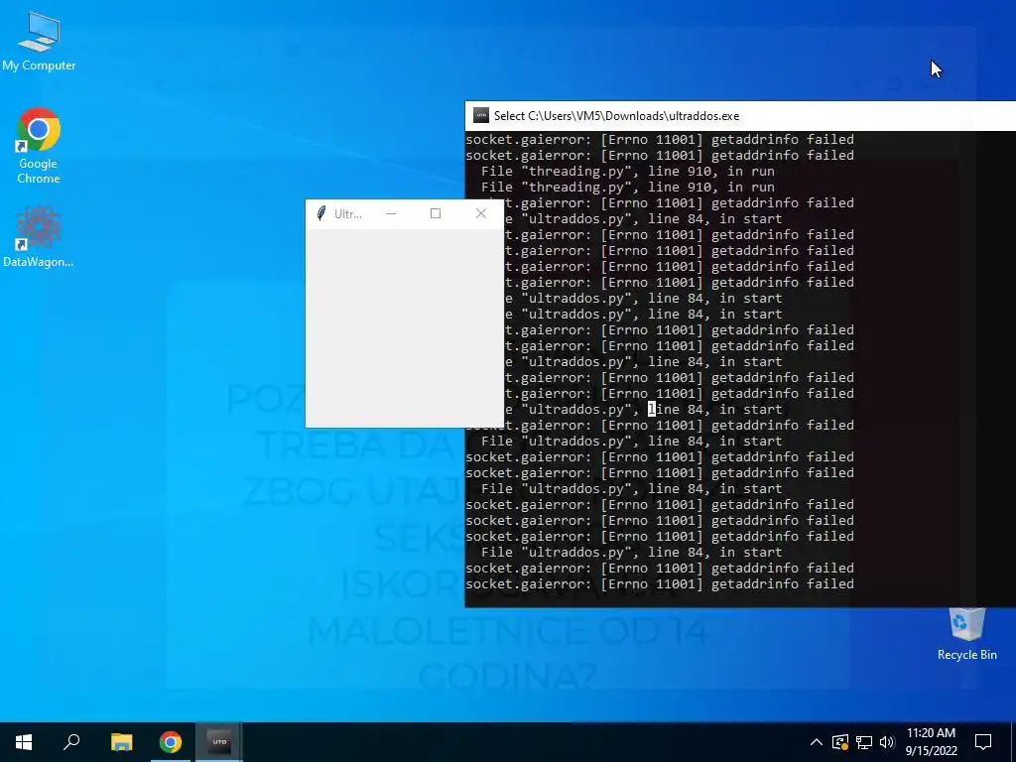This screenshot has height=762, width=1016.
Task: Select the ultraddos app taskbar button
Action: (219, 742)
